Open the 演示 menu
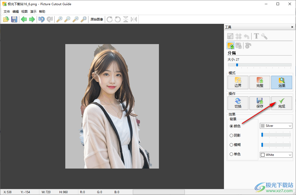 tap(33, 11)
